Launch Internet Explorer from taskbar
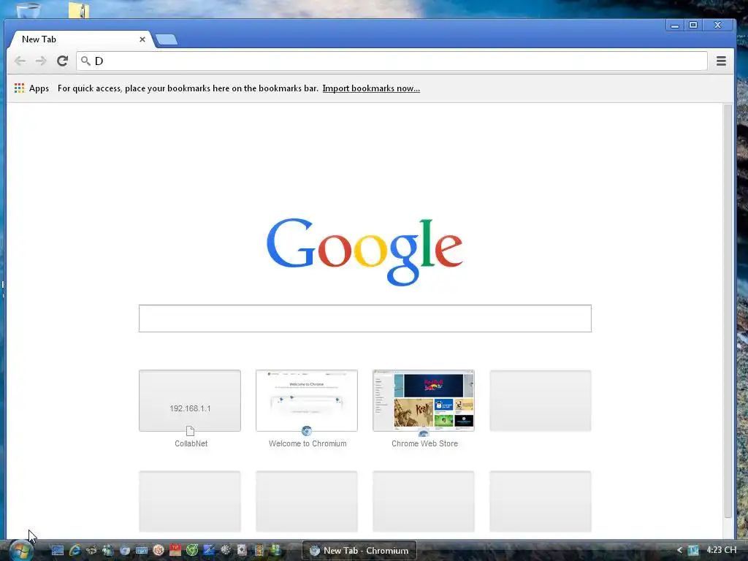This screenshot has height=561, width=748. coord(75,551)
